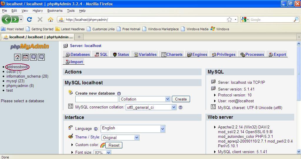Viewport: 301px width, 159px height.
Task: Click the phpMyAdmin logo
Action: coord(29,46)
